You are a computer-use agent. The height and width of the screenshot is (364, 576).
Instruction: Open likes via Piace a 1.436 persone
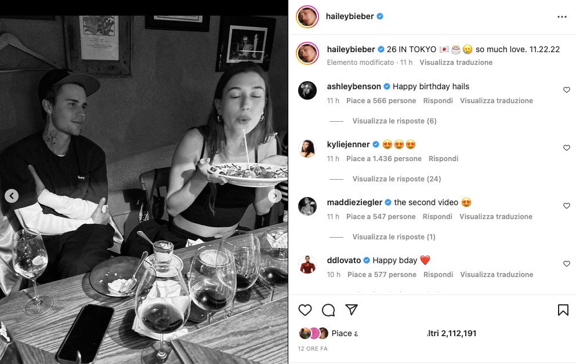385,158
